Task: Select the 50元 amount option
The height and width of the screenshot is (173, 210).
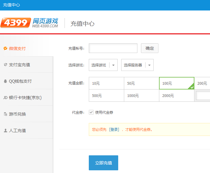Action: pyautogui.click(x=142, y=83)
